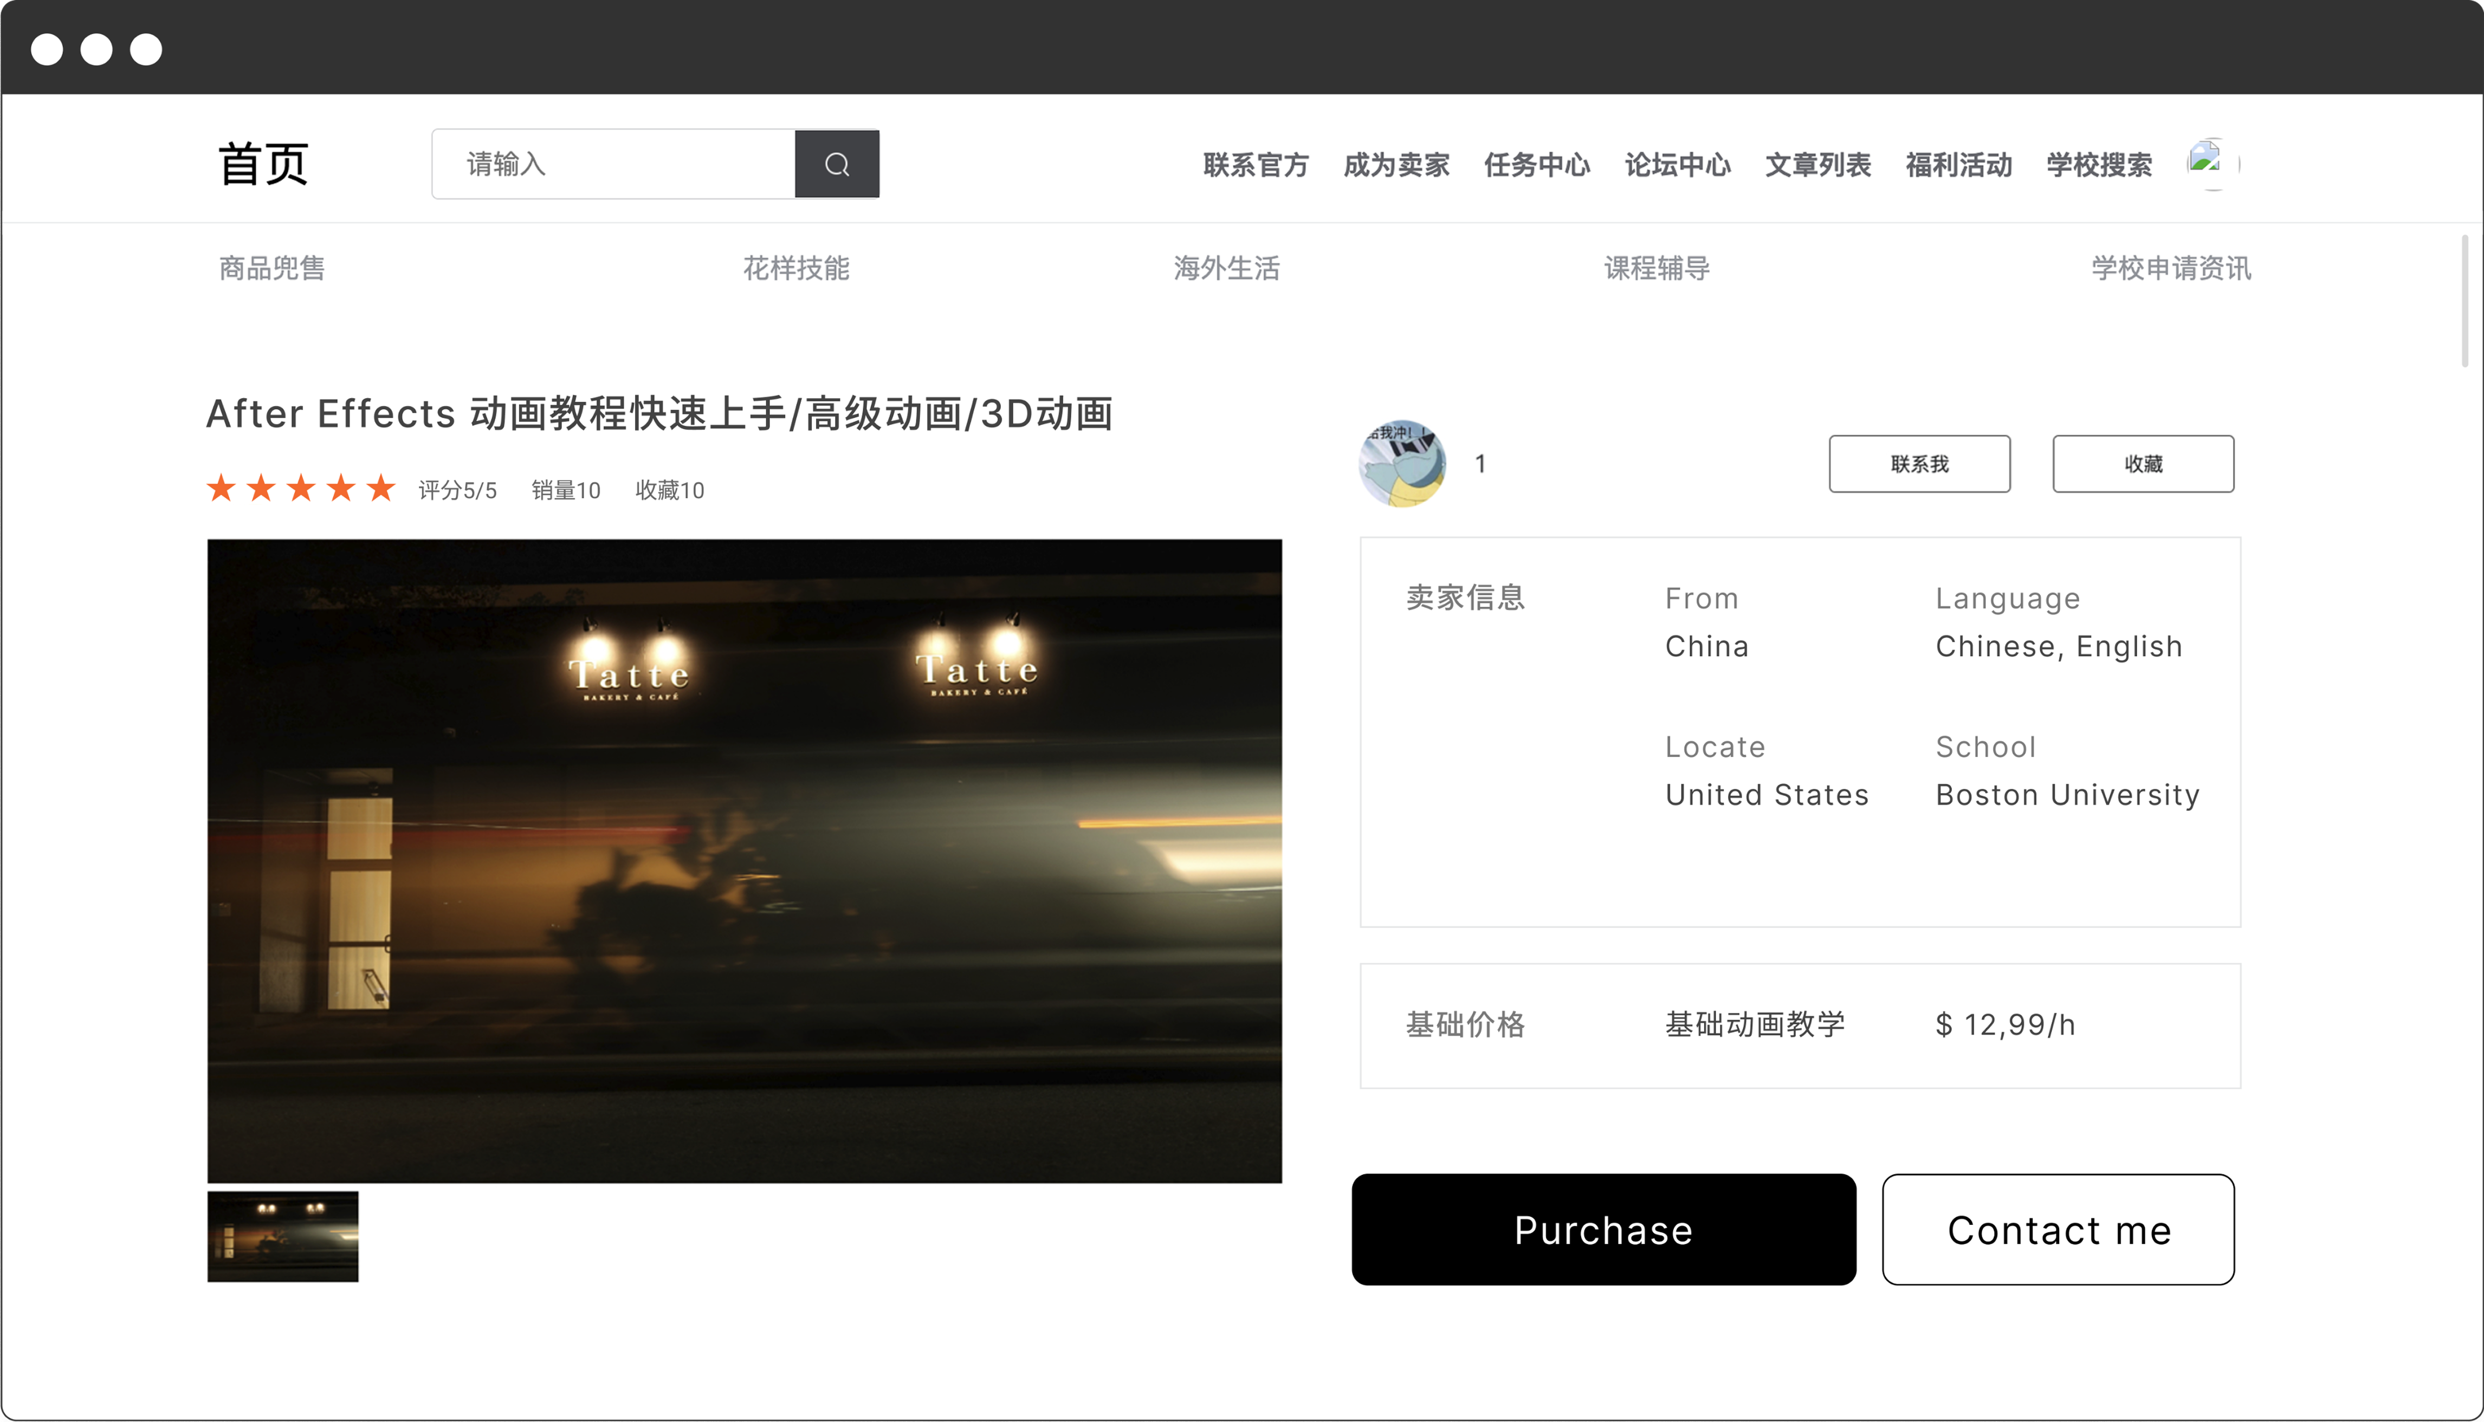Click the 评分5/5 rating text
Screen dimensions: 2484x1422
[458, 490]
